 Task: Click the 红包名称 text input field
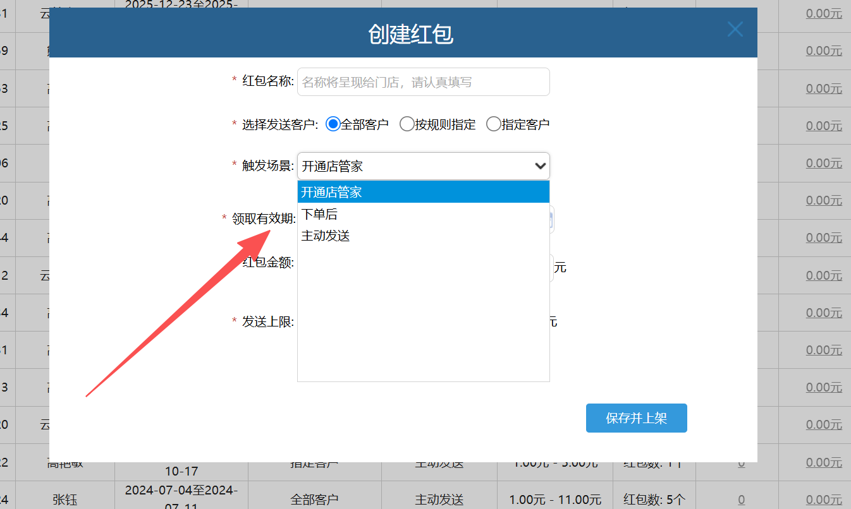click(423, 82)
